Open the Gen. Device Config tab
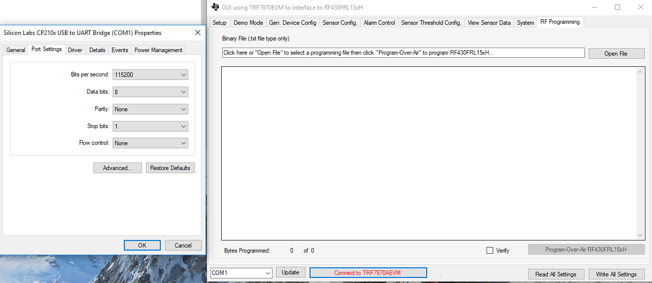The image size is (652, 283). 293,23
